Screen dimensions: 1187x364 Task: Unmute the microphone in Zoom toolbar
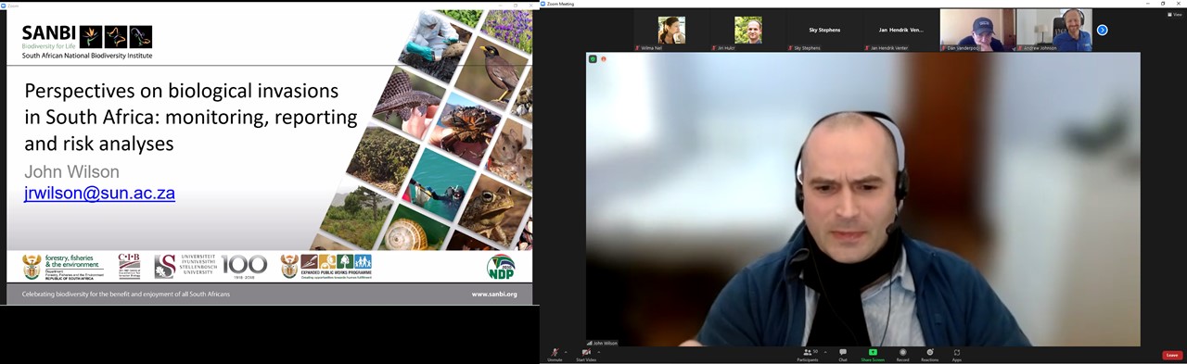point(555,355)
